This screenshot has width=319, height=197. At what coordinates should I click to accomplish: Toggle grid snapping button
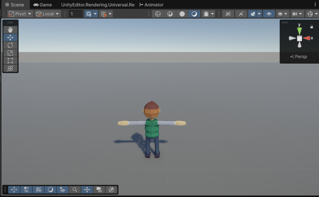104,14
